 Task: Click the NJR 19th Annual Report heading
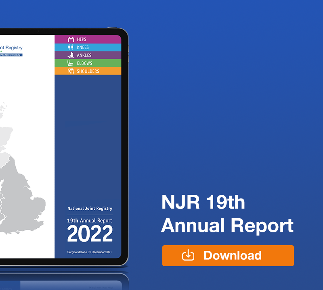(x=227, y=214)
